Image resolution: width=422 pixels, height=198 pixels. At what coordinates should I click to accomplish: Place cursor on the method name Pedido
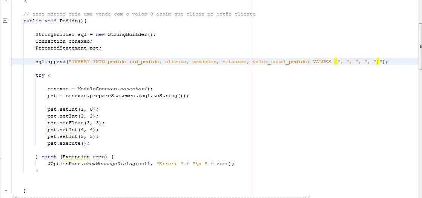68,21
